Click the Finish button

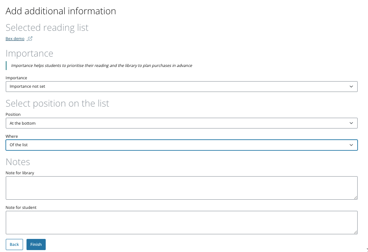[x=36, y=245]
